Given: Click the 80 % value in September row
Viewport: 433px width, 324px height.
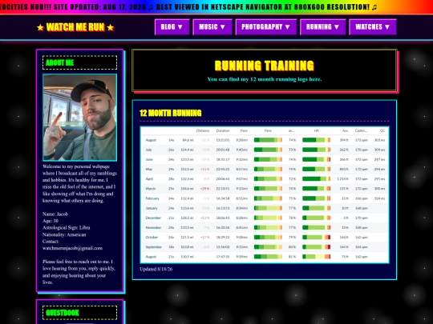Looking at the screenshot, I should click(x=292, y=247).
